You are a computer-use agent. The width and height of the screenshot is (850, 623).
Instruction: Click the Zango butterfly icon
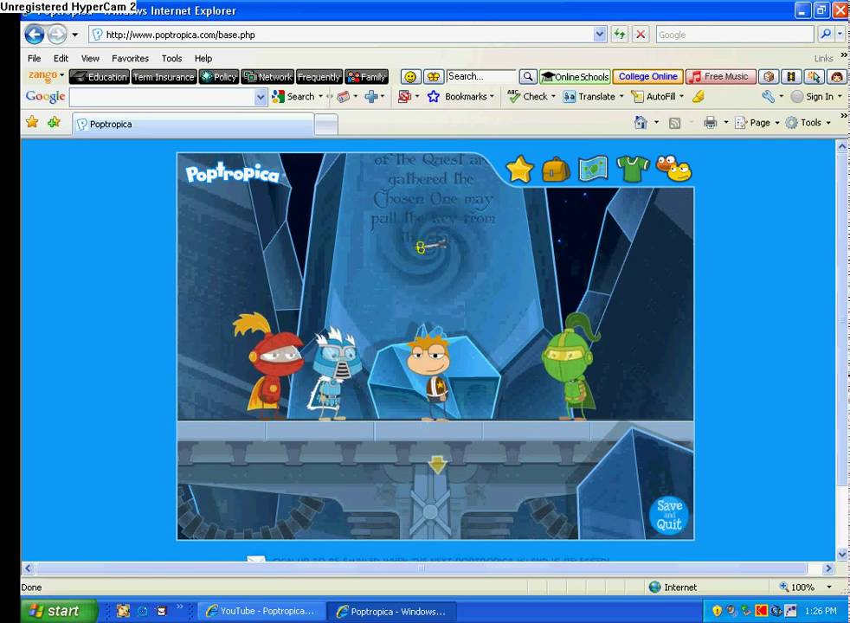pos(433,77)
